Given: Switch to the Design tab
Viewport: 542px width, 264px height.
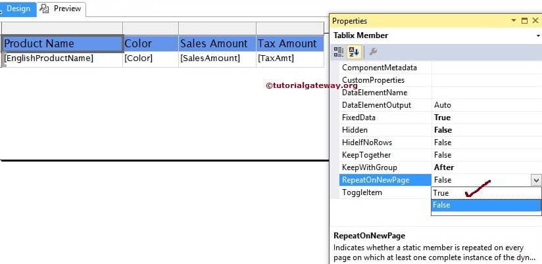Looking at the screenshot, I should (17, 9).
